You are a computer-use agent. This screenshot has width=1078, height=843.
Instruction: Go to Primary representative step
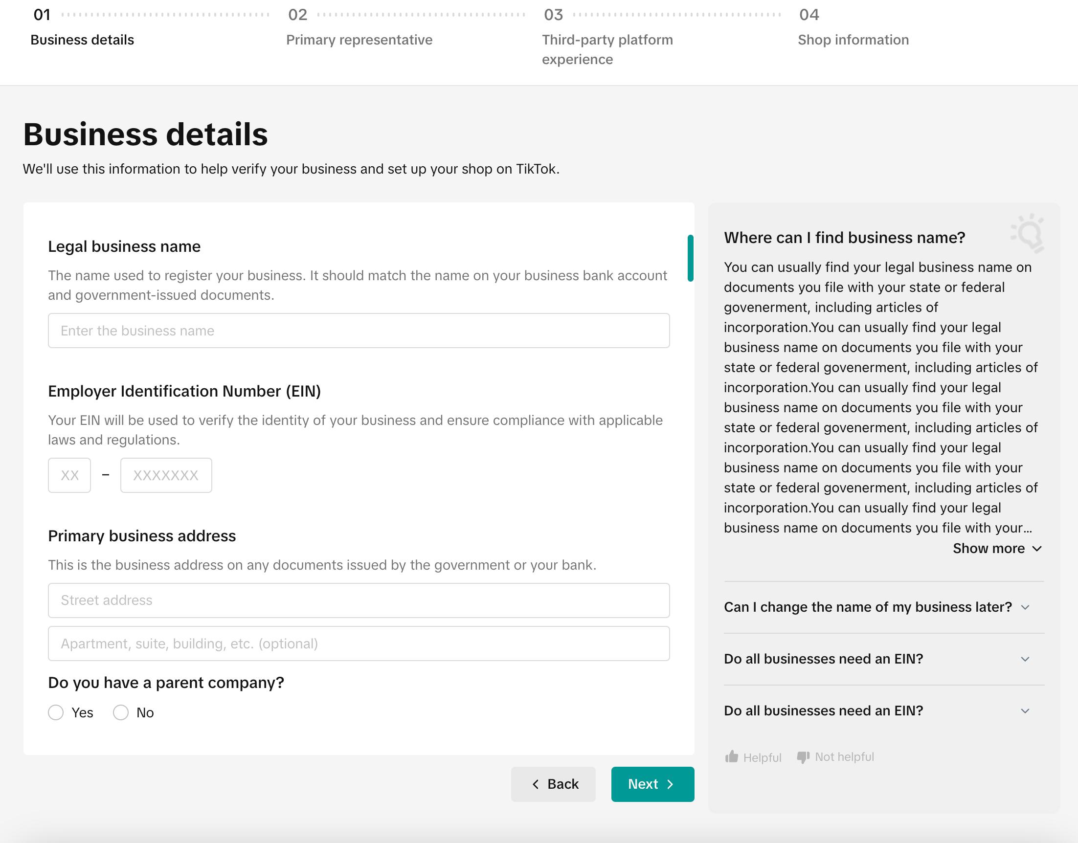359,40
